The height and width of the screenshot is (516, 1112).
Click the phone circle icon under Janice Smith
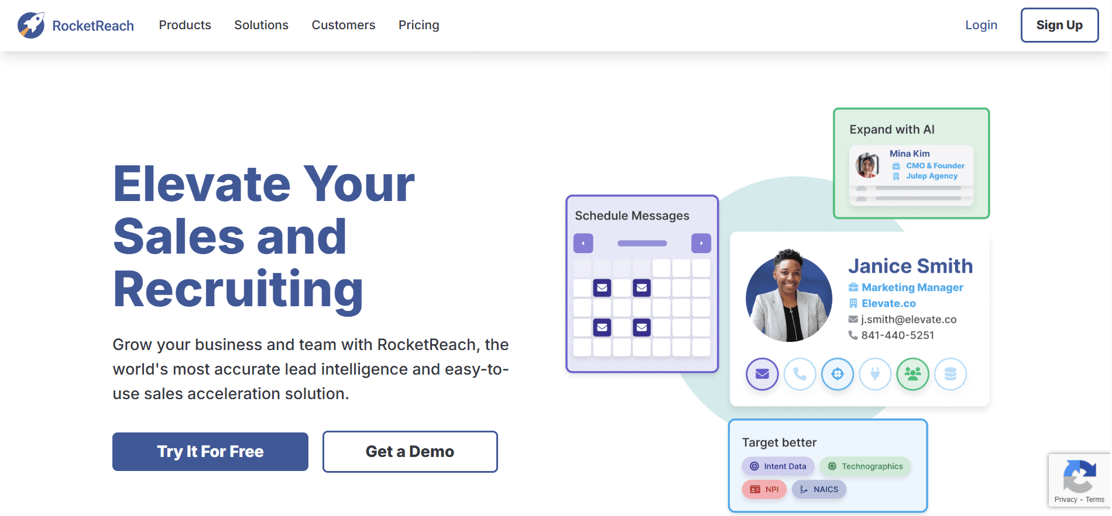[800, 374]
